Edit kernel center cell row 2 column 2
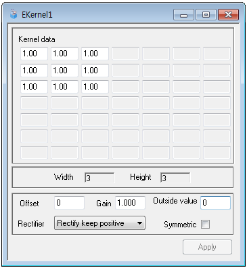 (x=64, y=71)
